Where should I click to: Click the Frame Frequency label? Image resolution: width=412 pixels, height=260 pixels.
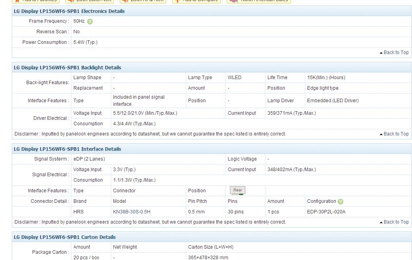click(x=49, y=21)
